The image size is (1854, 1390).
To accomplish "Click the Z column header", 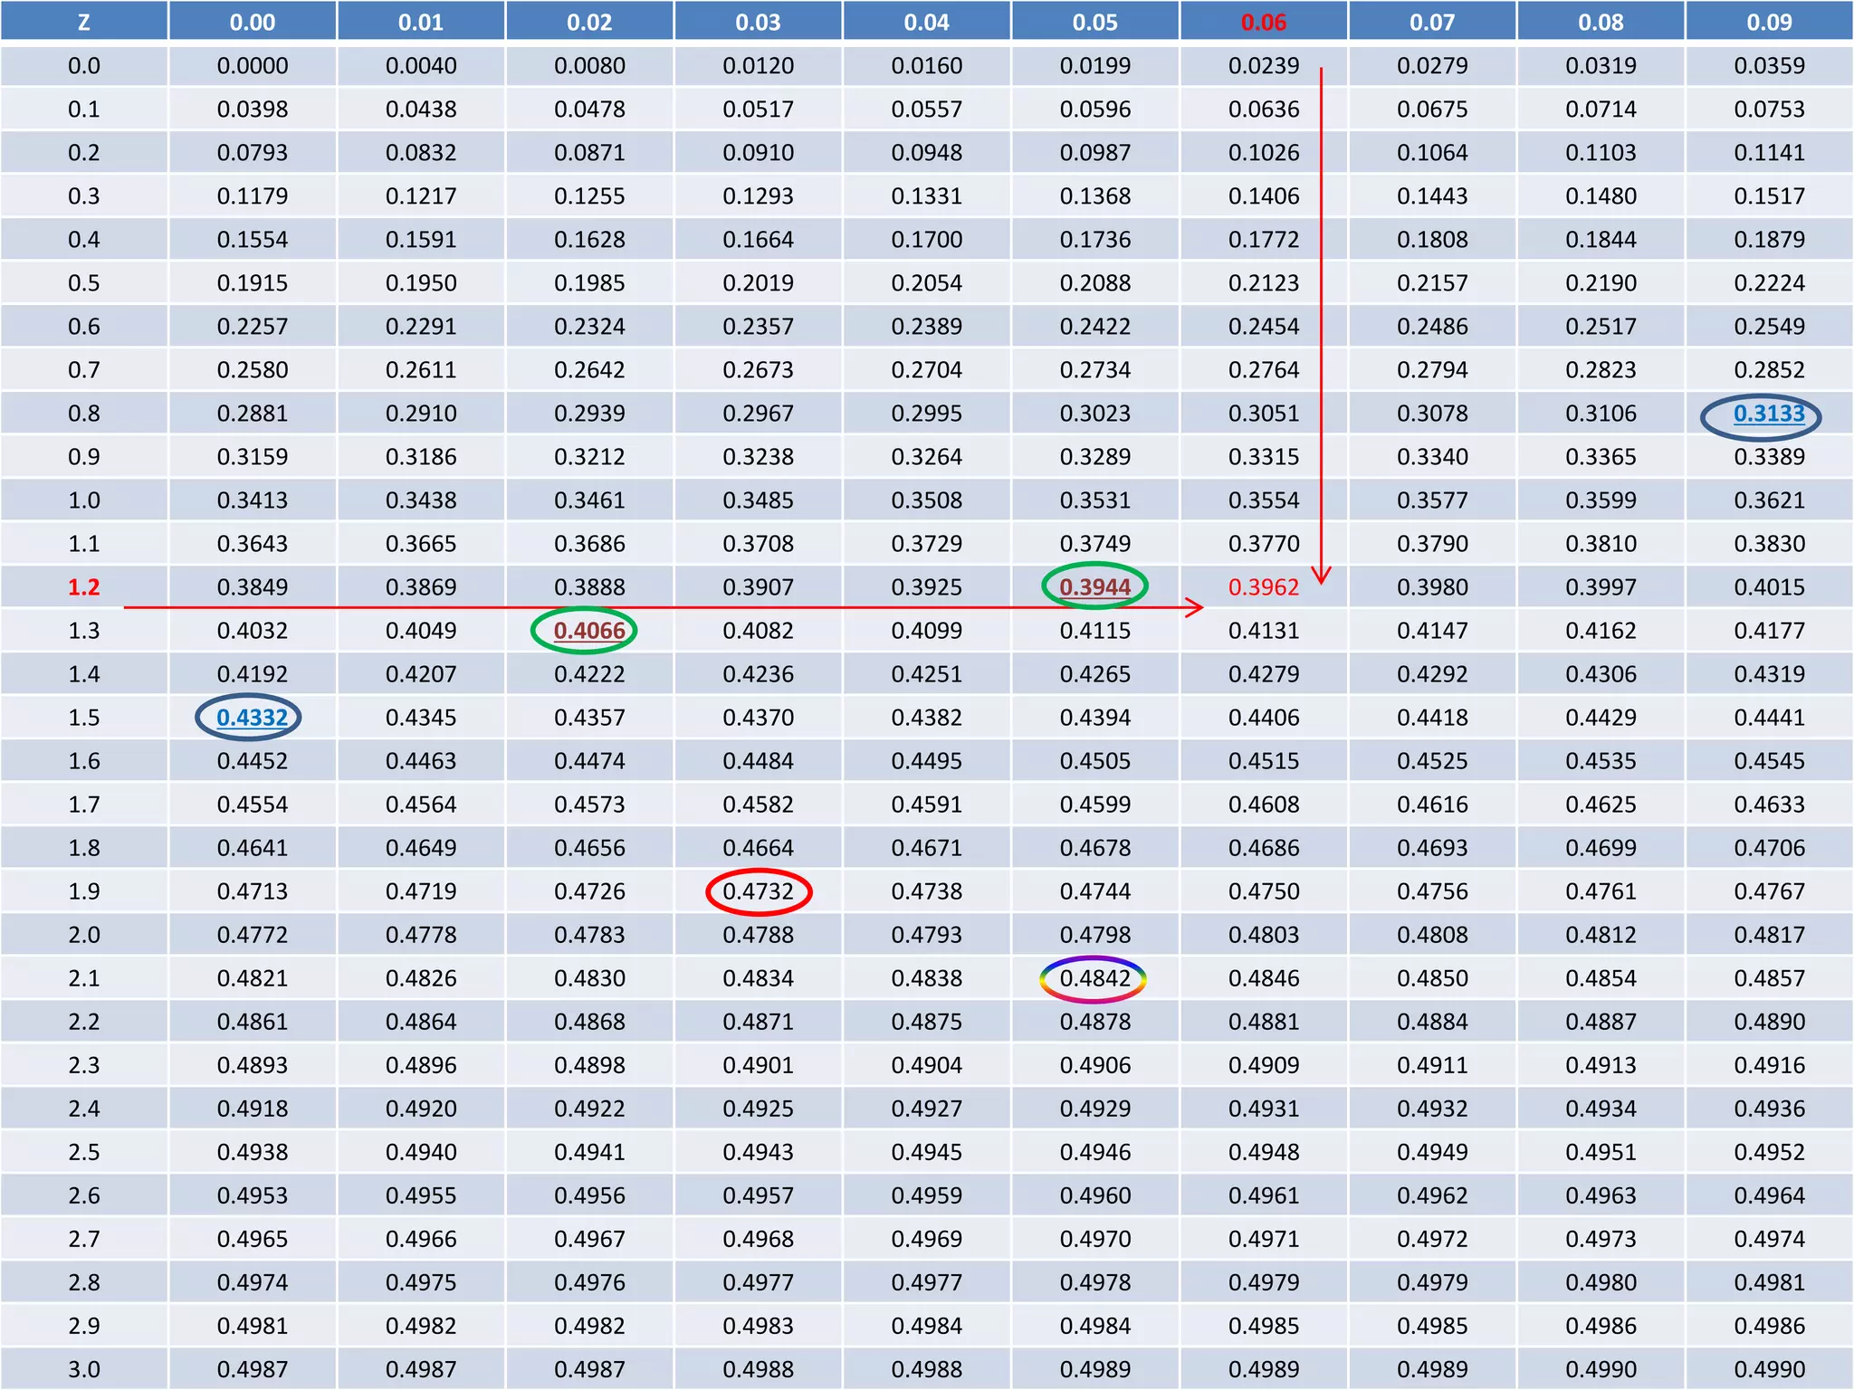I will click(x=83, y=22).
